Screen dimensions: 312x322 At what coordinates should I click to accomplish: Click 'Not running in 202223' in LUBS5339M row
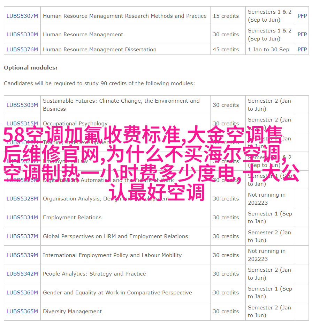(267, 255)
